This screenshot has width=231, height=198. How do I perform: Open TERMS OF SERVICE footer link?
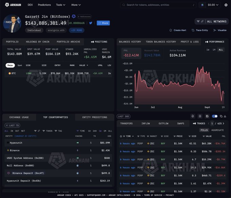[x=153, y=195]
